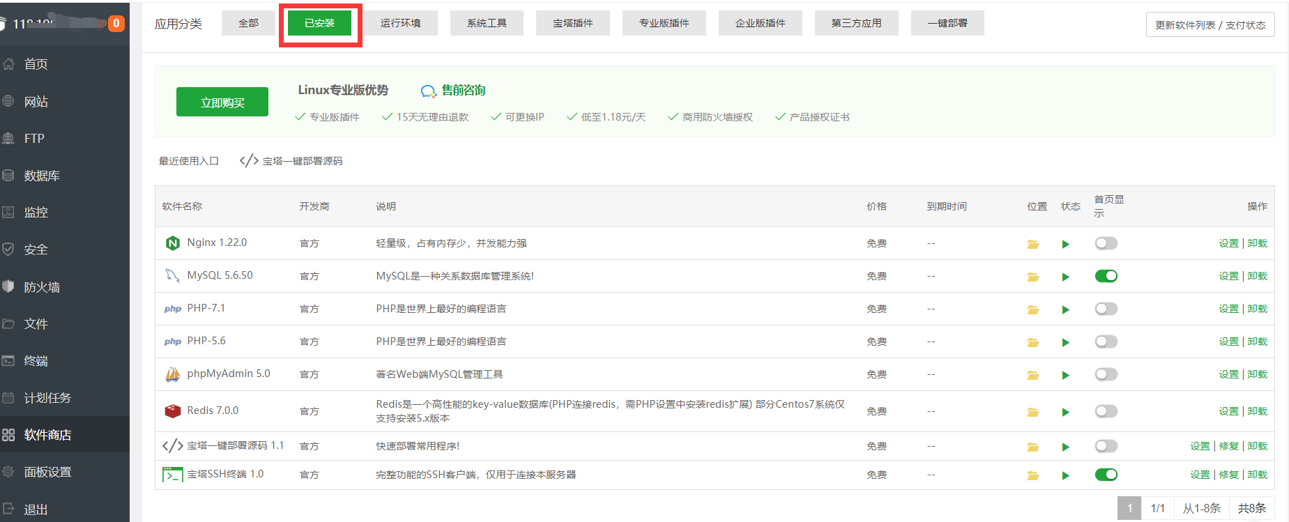
Task: Select the 已安装 category tab
Action: (319, 23)
